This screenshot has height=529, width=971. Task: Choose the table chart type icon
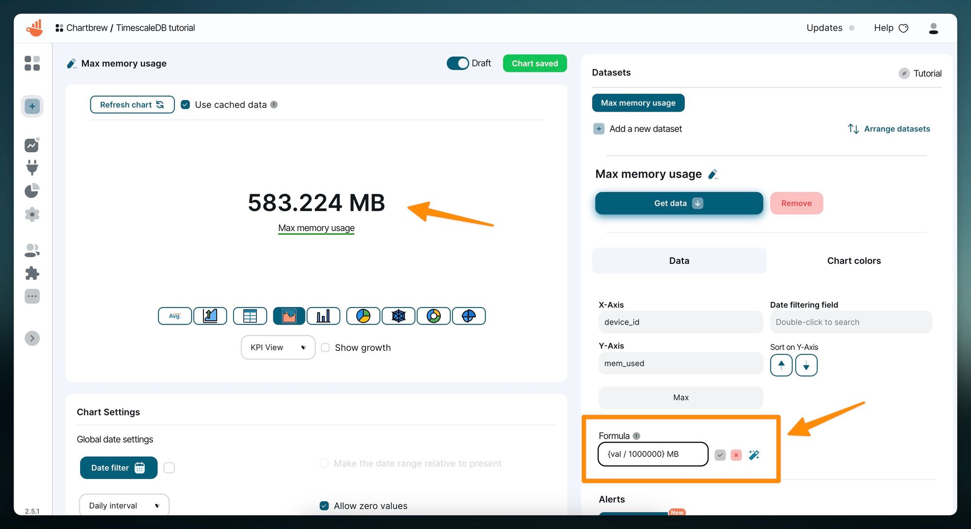pyautogui.click(x=250, y=316)
